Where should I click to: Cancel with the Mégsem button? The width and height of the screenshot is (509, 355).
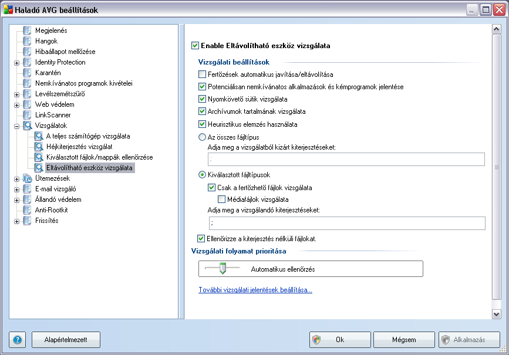[404, 340]
